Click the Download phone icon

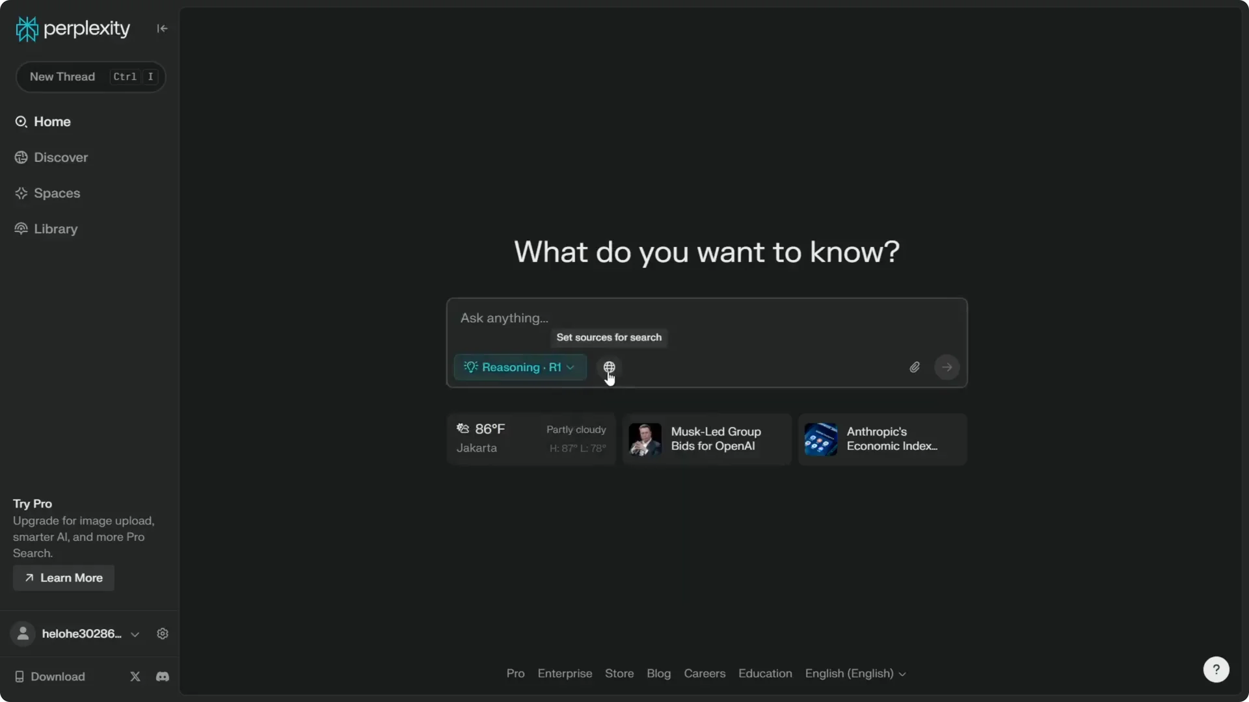point(20,676)
